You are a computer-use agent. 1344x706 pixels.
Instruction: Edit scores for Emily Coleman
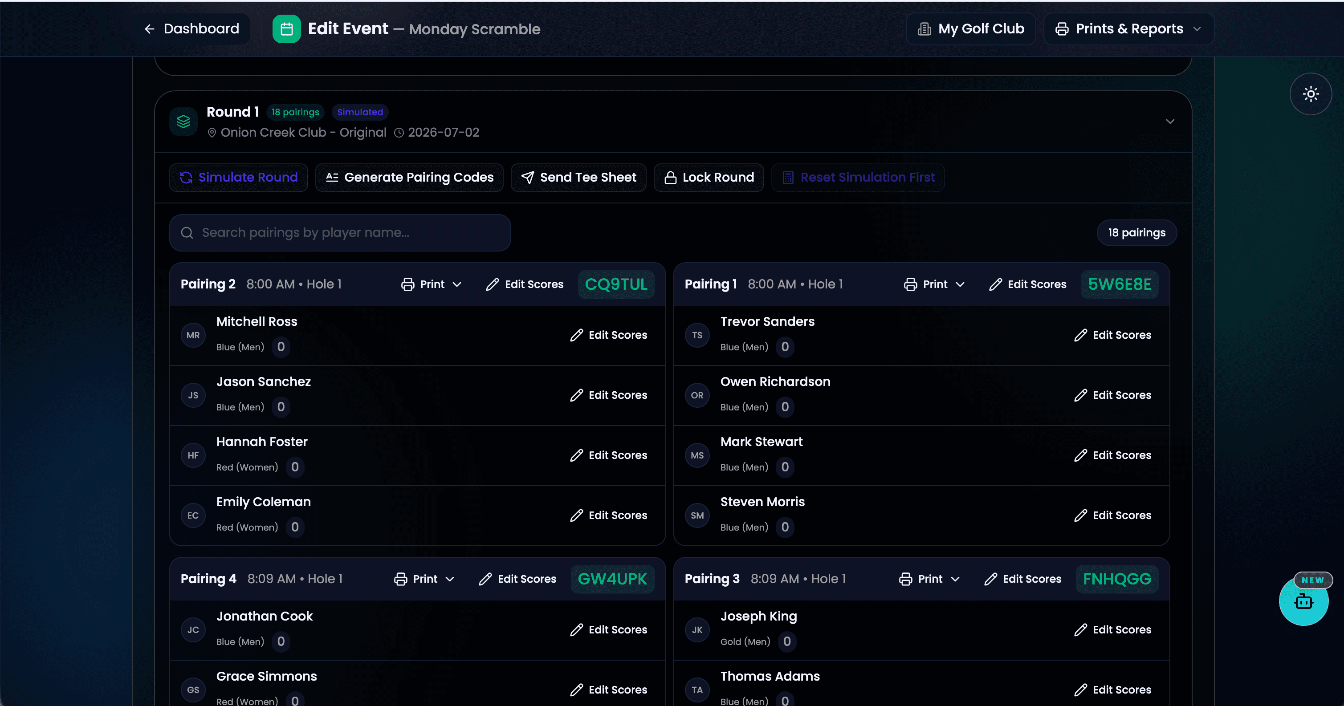pos(608,515)
